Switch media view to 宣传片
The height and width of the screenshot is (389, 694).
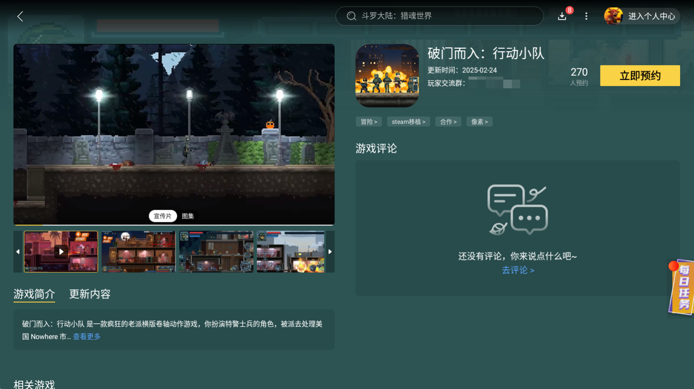coord(163,216)
